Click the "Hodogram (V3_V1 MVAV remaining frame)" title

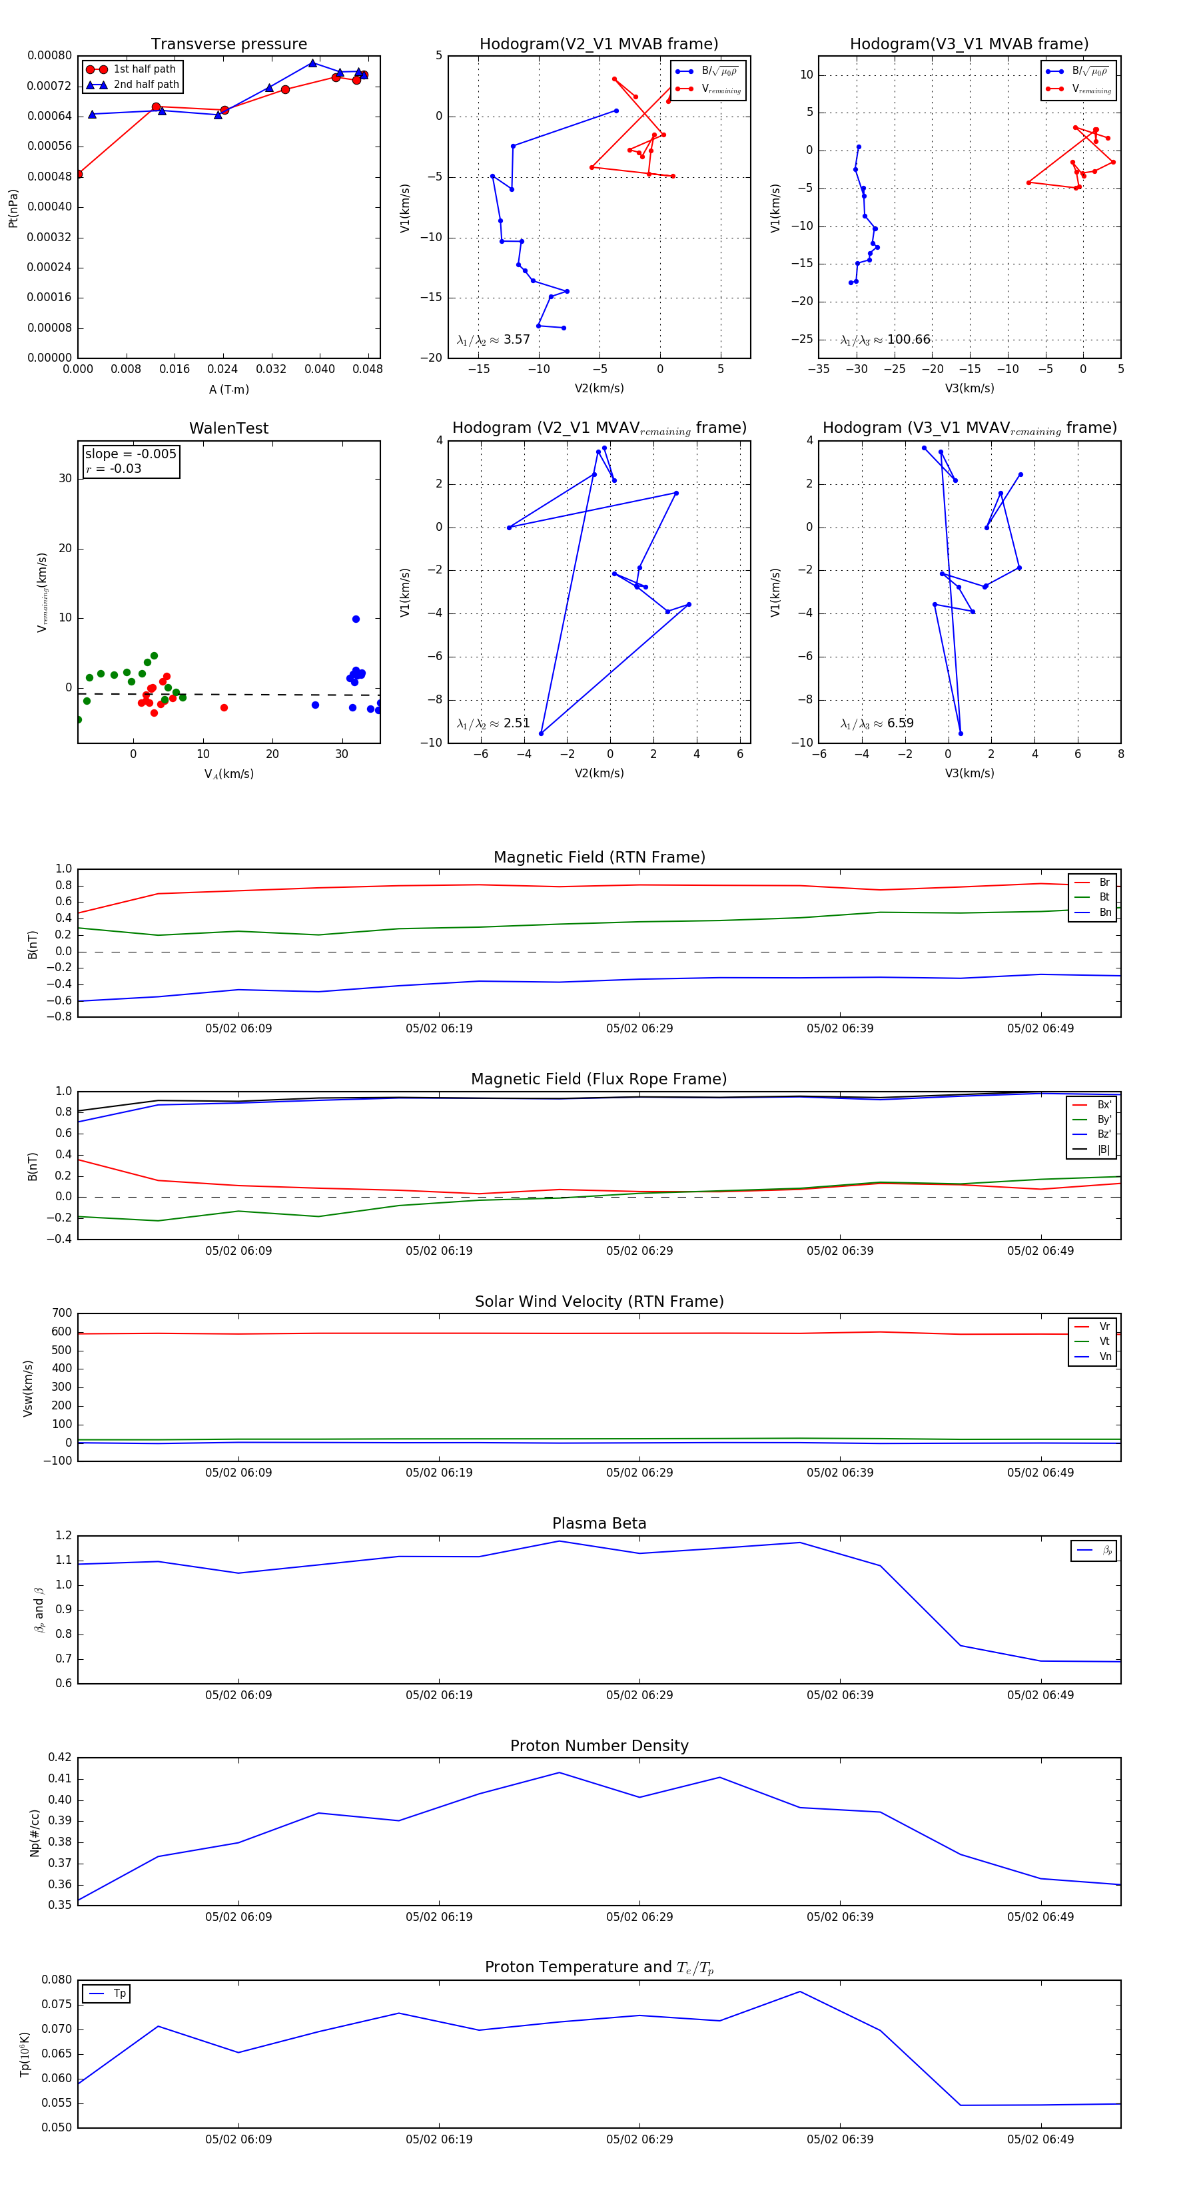[969, 428]
